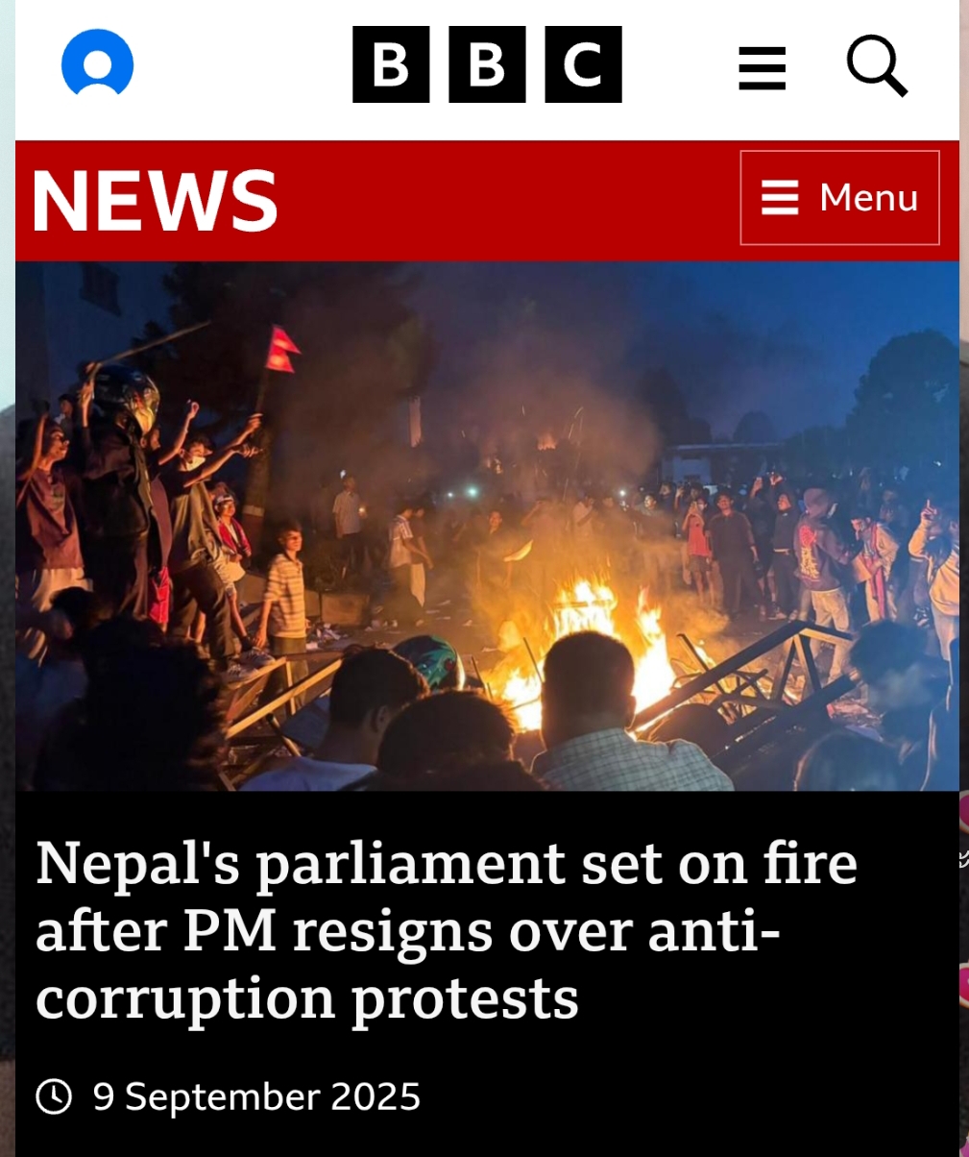Tap the three-line icon inside Menu button
The image size is (969, 1157).
(780, 198)
